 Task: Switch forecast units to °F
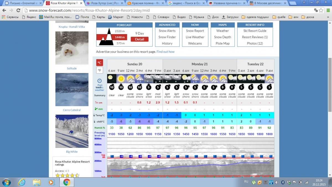pos(100,70)
